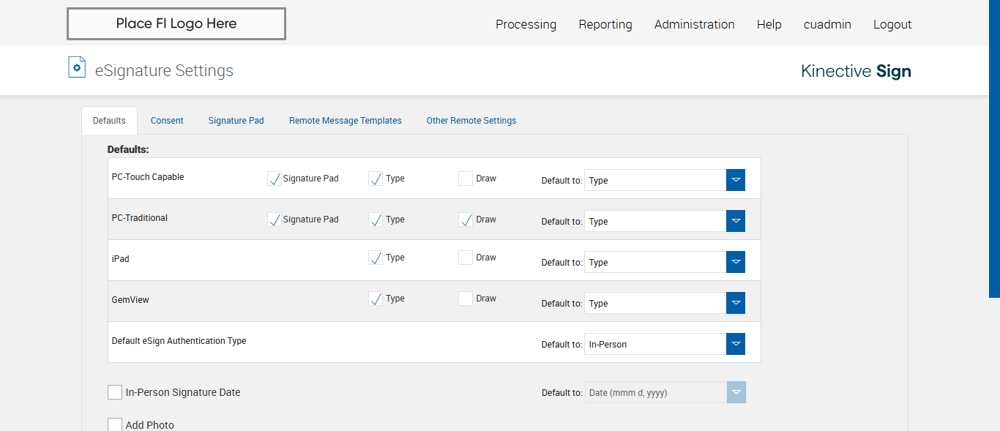
Task: Expand the PC-Traditional default dropdown arrow
Action: coord(736,221)
